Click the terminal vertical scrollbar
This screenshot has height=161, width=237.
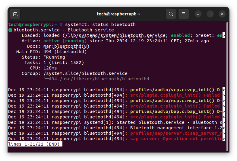tap(227, 87)
